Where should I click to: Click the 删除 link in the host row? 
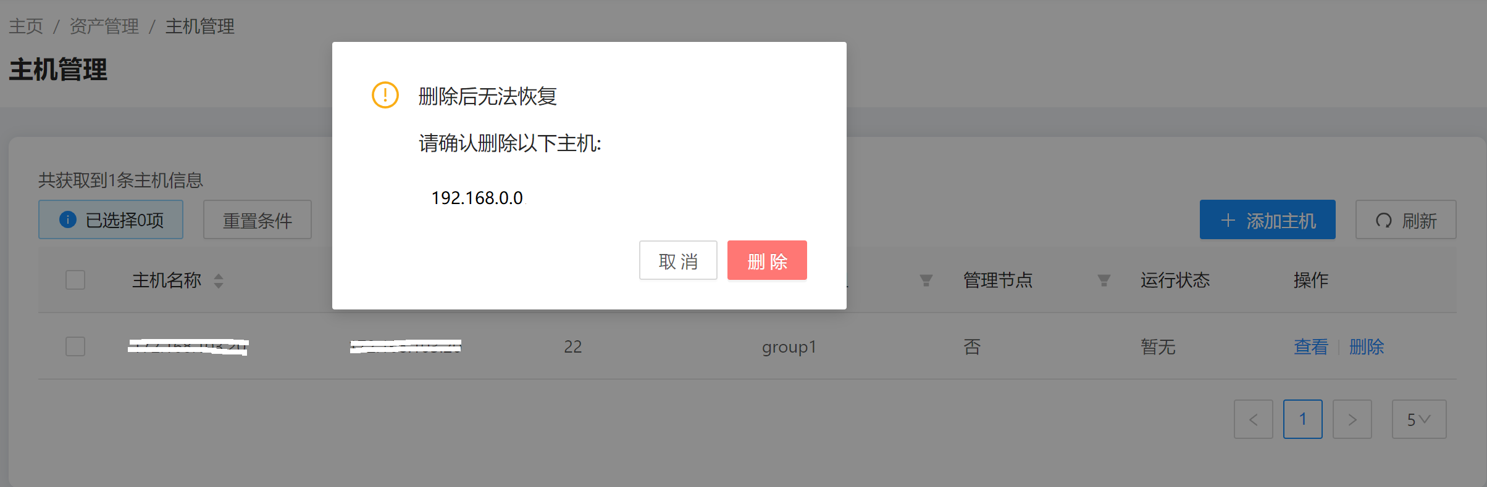[1367, 347]
